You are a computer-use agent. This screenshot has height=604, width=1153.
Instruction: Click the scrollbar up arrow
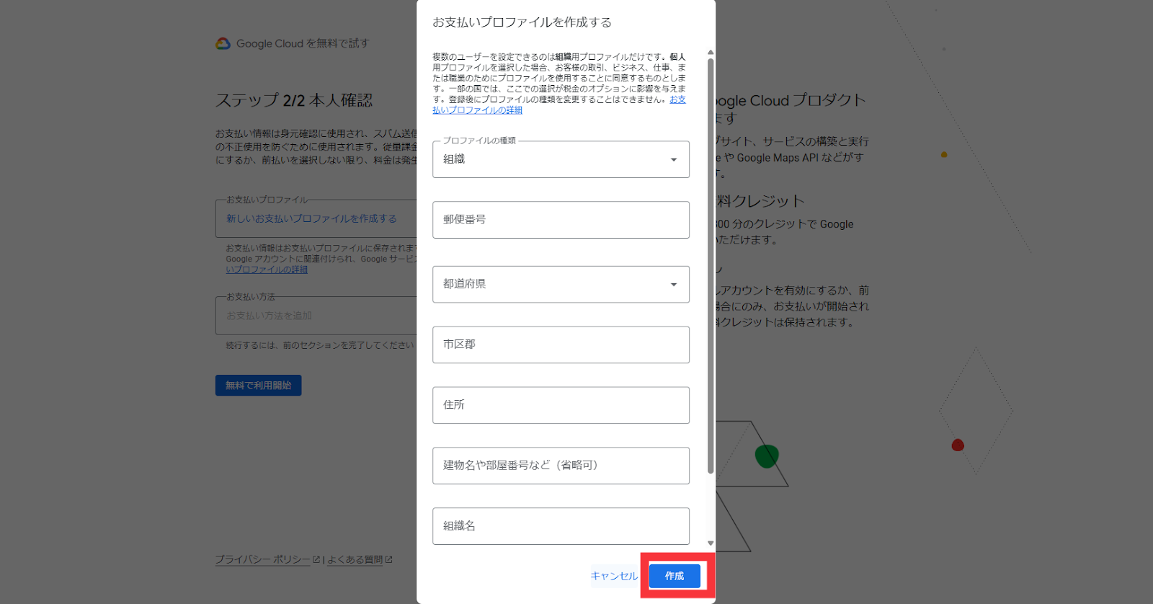711,53
